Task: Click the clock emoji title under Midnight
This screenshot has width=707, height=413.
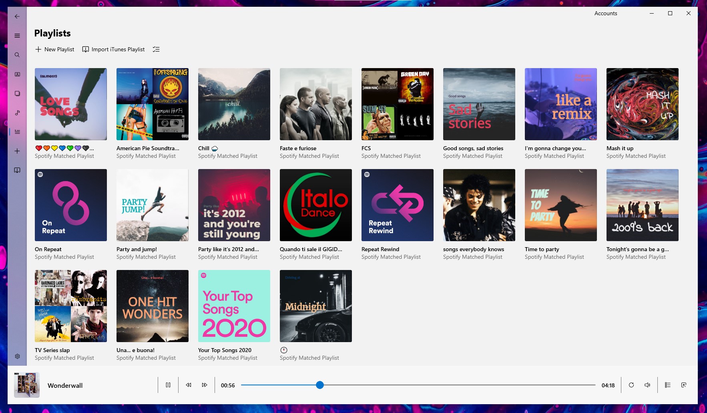Action: [x=284, y=350]
